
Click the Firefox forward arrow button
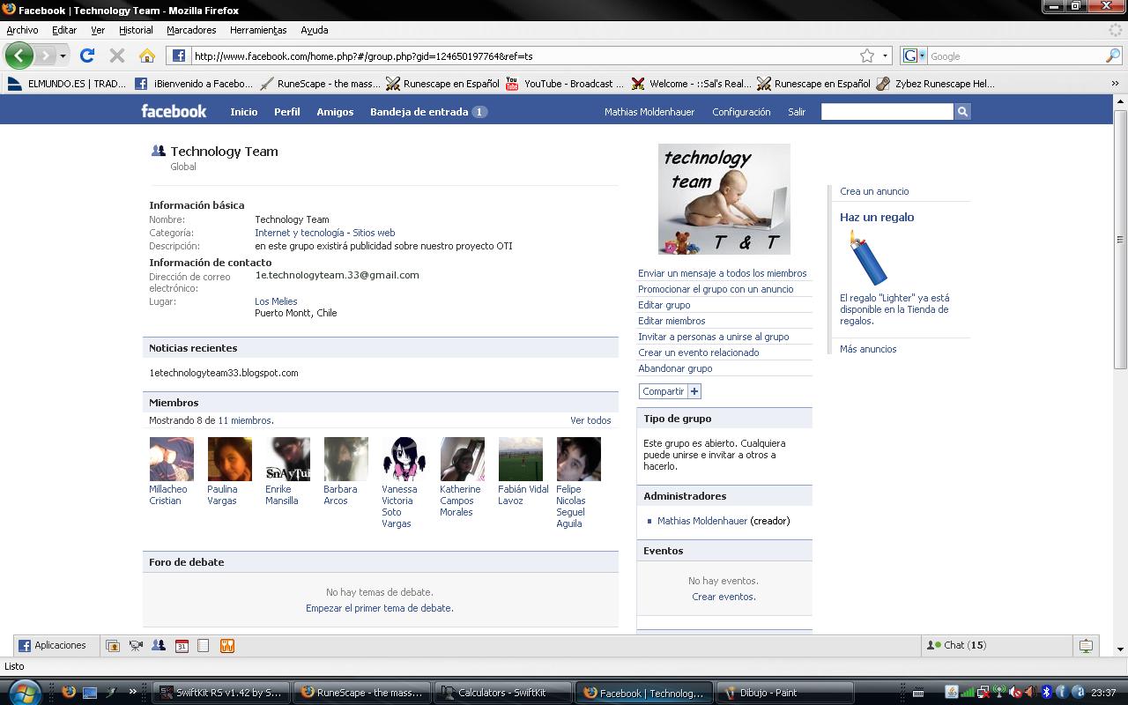[x=45, y=56]
